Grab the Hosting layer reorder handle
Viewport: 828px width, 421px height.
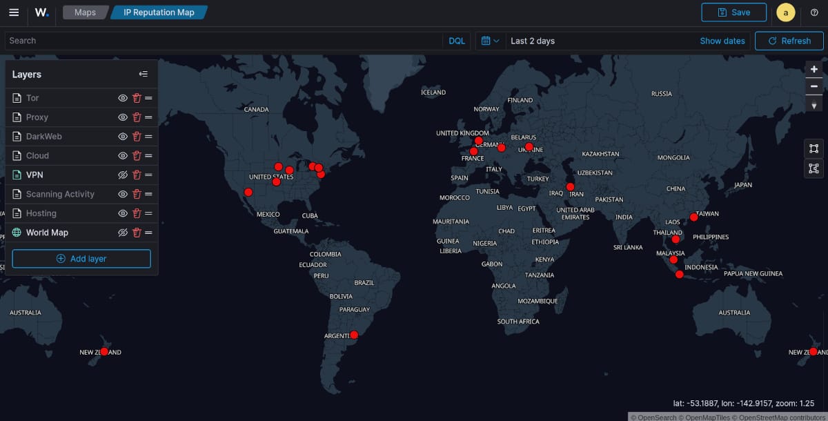point(148,214)
